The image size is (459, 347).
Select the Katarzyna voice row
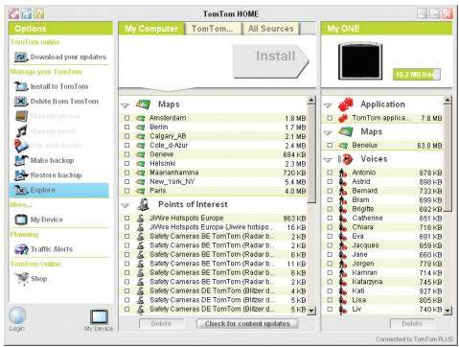point(383,282)
